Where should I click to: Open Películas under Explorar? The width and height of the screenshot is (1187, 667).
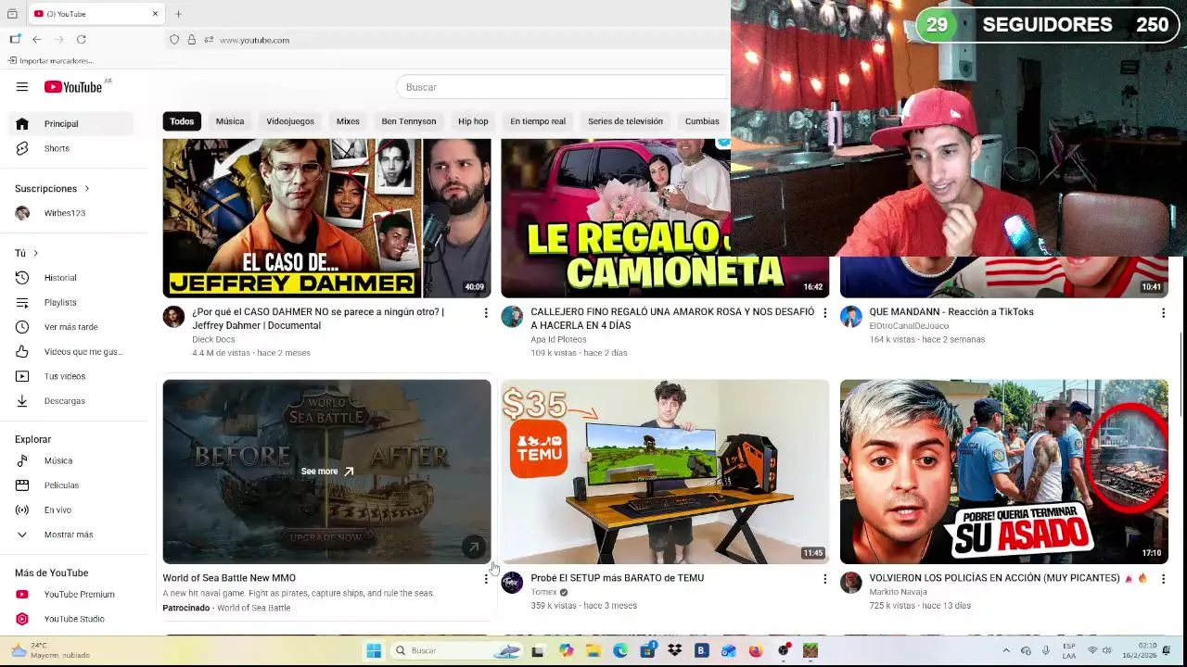tap(71, 485)
